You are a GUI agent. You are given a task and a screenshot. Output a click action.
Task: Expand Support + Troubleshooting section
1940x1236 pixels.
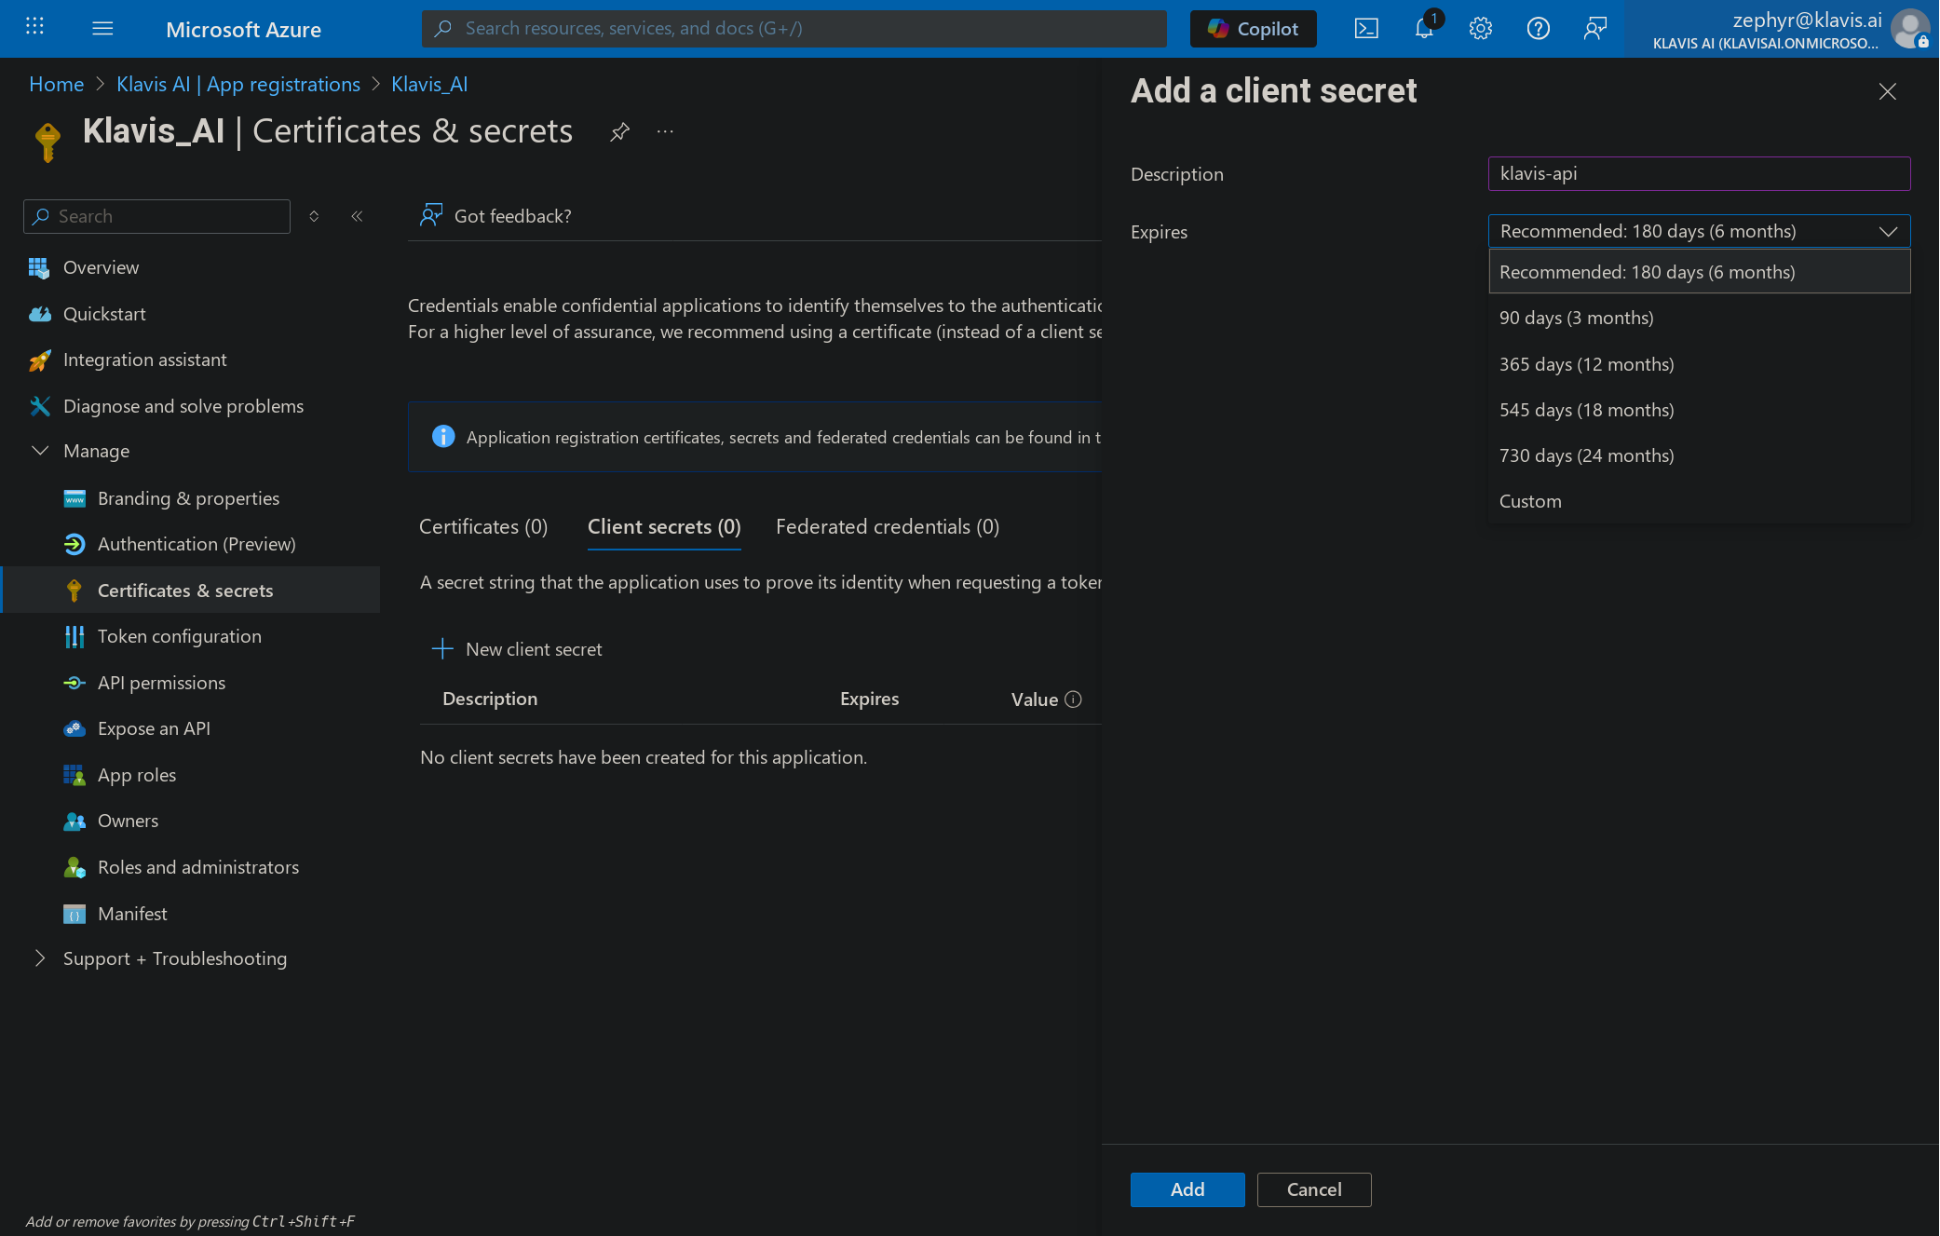(x=174, y=958)
